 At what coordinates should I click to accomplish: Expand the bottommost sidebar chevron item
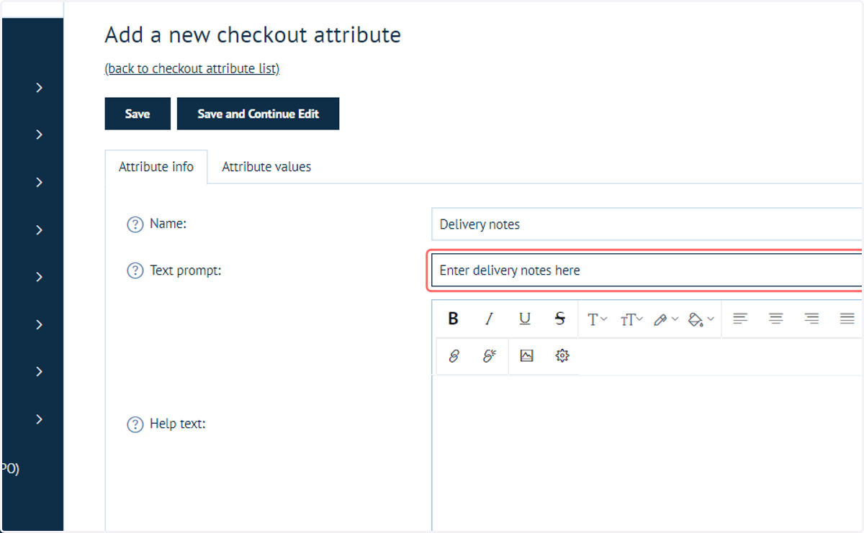click(40, 419)
